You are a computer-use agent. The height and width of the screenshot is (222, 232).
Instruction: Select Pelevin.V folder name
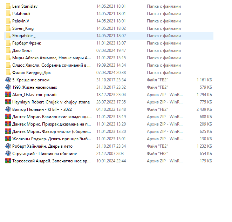coord(21,21)
